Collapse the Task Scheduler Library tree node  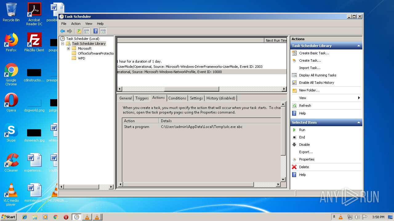[x=63, y=44]
